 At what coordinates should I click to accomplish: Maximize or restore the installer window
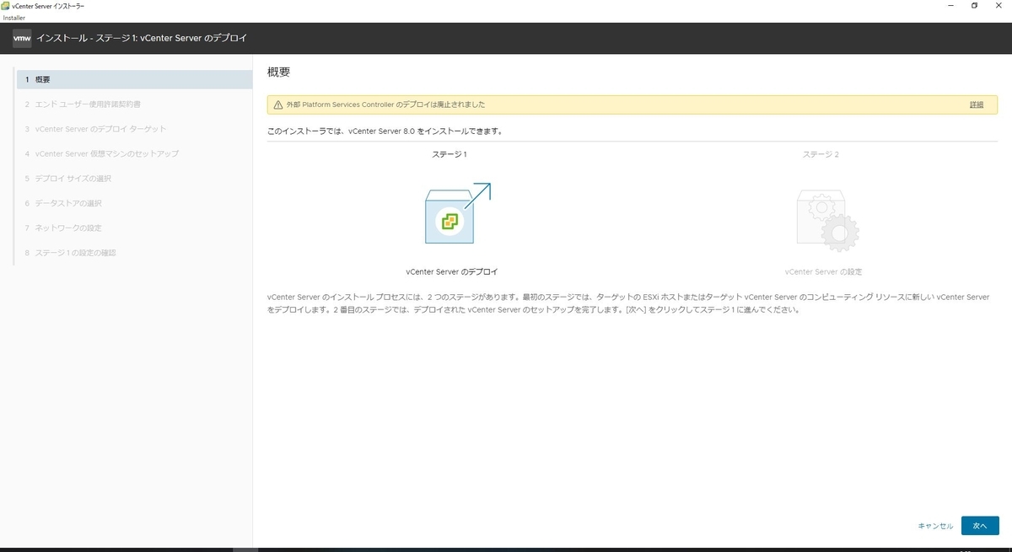pyautogui.click(x=974, y=6)
